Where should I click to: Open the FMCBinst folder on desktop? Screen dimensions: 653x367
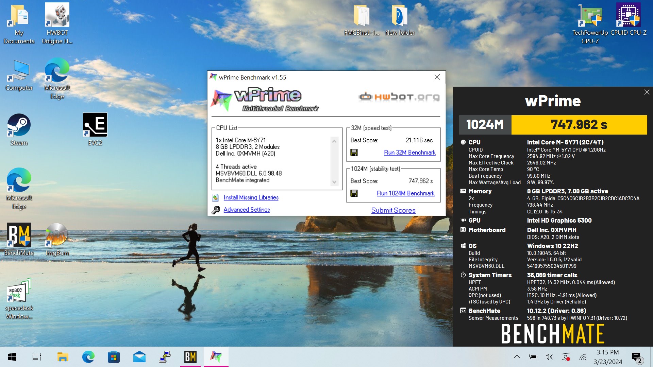coord(362,20)
